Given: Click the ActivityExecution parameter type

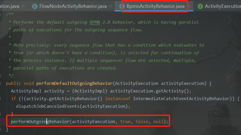Looking at the screenshot, I should [137, 84].
